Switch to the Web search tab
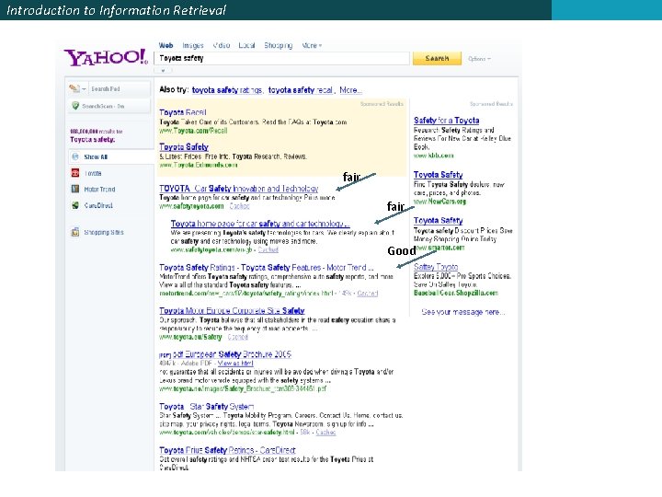Image resolution: width=662 pixels, height=497 pixels. click(165, 45)
